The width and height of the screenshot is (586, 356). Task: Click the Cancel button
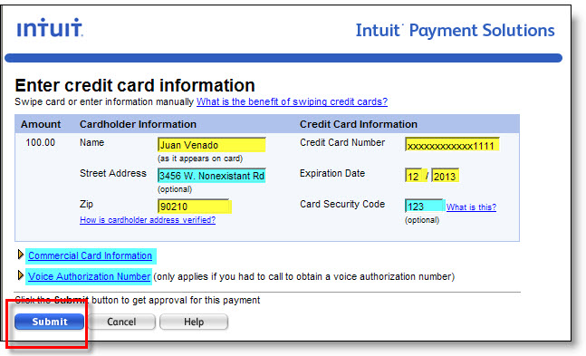coord(121,322)
